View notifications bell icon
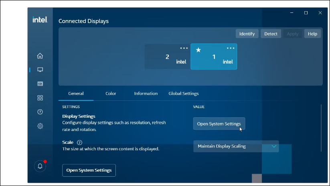 (x=40, y=166)
